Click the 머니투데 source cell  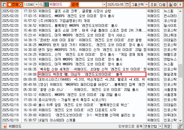click(x=170, y=35)
